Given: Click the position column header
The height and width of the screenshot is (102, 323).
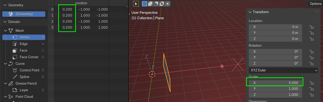Looking at the screenshot, I should point(81,3).
